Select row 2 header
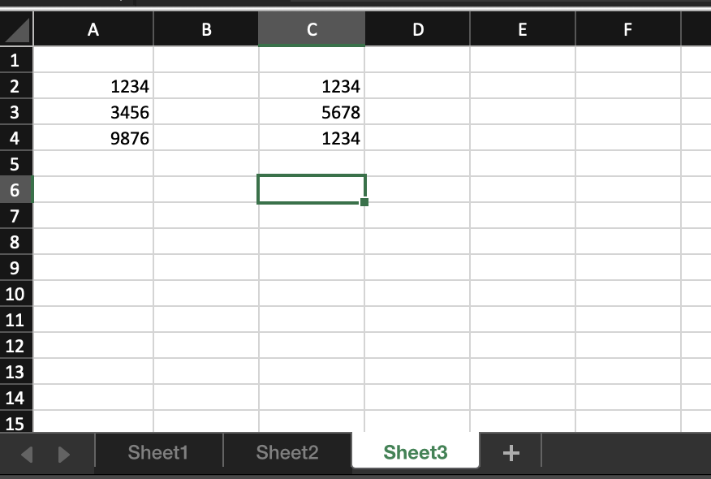 (16, 86)
